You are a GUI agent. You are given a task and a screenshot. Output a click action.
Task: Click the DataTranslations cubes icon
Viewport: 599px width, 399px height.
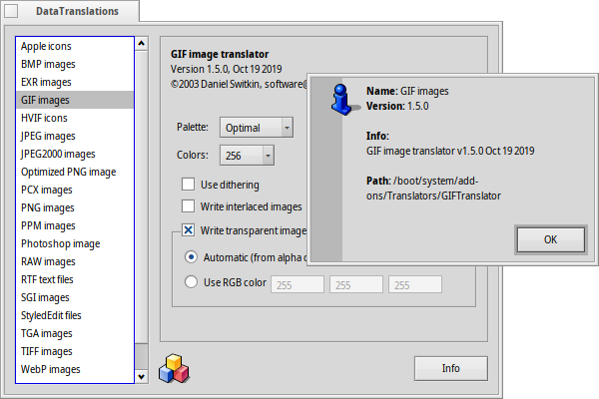[174, 367]
